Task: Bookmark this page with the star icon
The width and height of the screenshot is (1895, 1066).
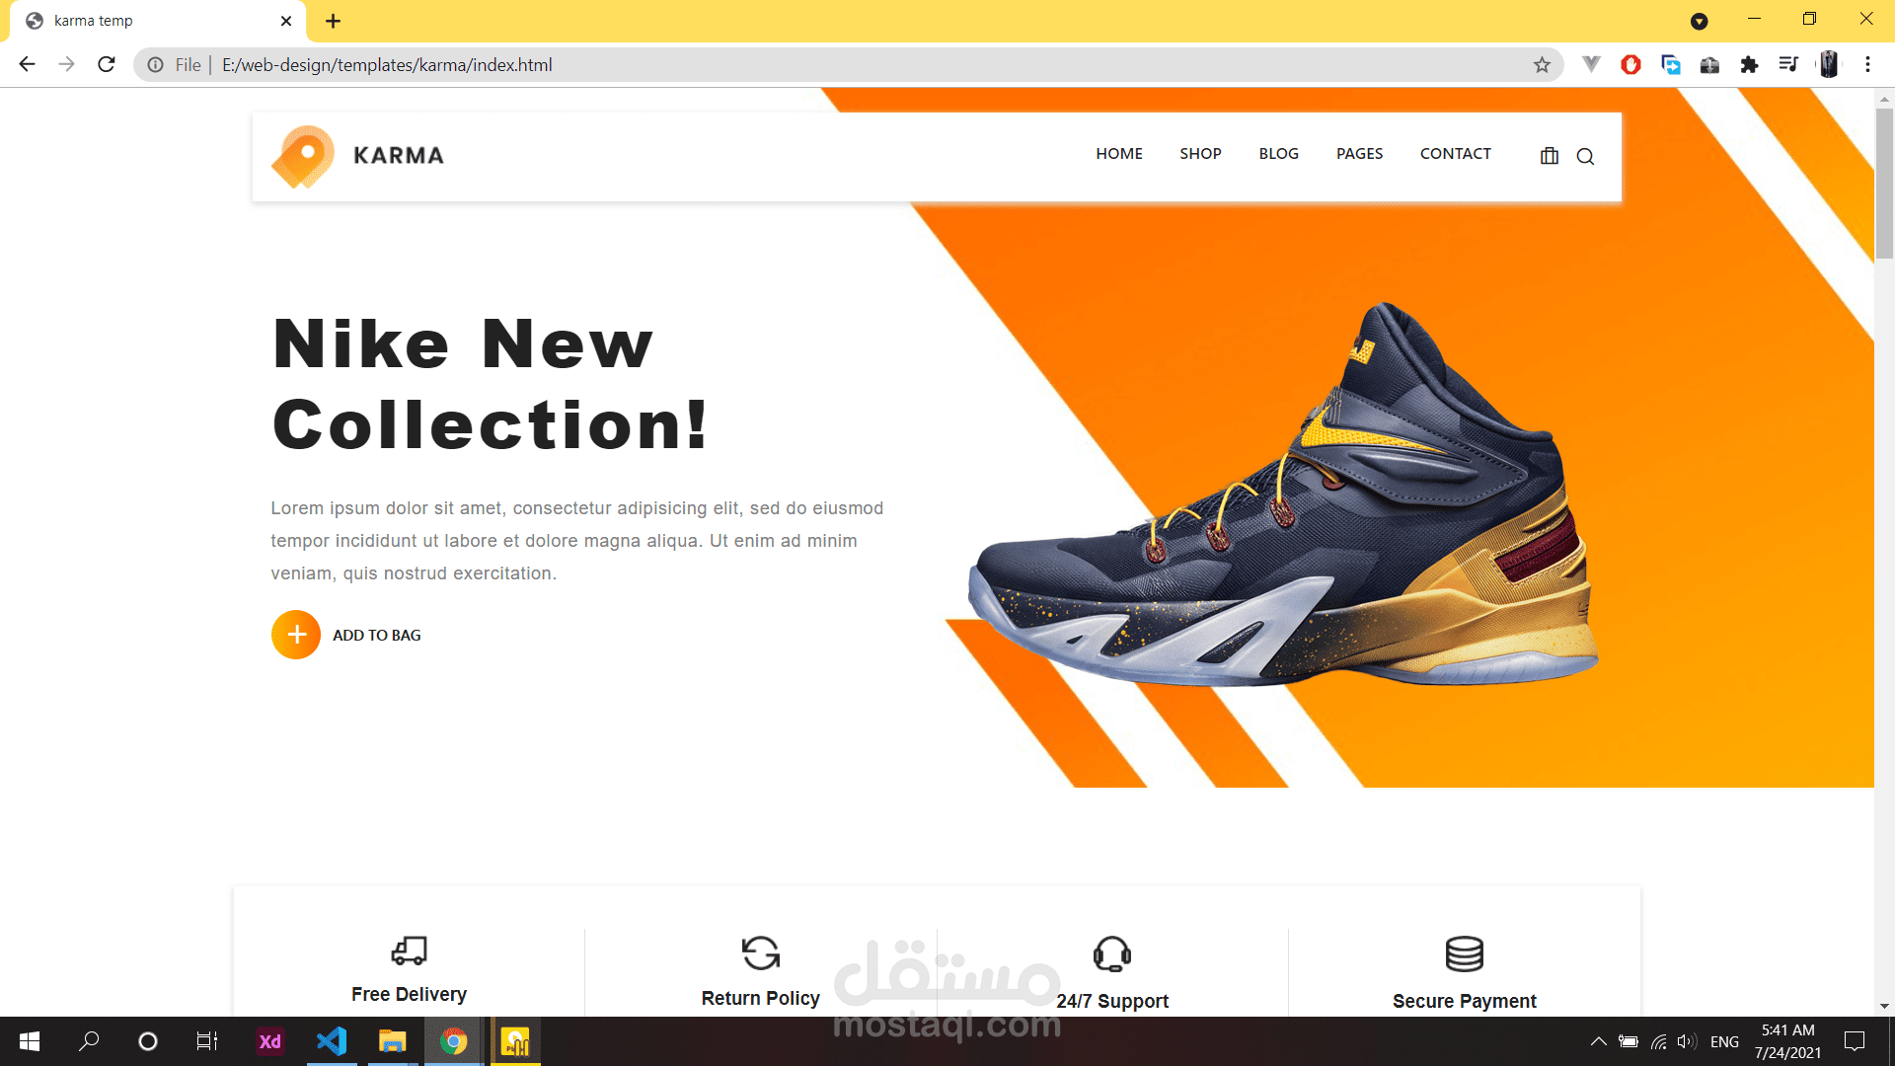Action: pos(1542,65)
